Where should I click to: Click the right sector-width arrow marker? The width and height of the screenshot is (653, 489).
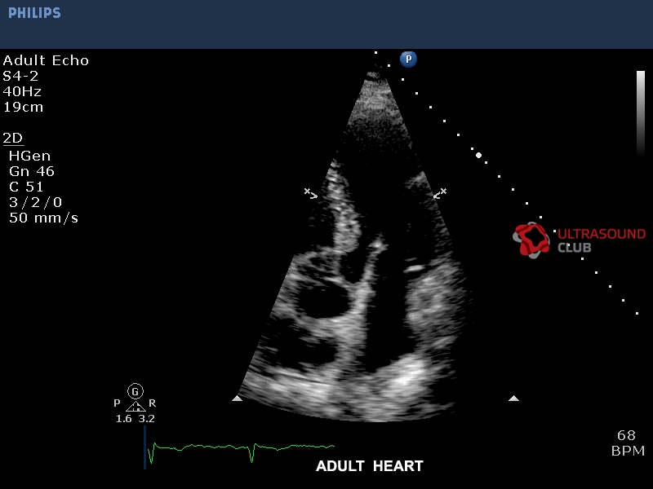coord(440,193)
